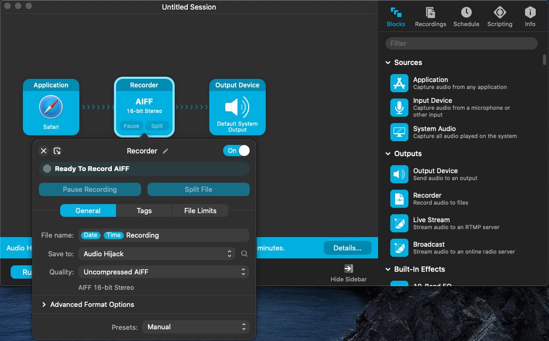Image resolution: width=549 pixels, height=341 pixels.
Task: Toggle the Recorder On switch
Action: [x=236, y=151]
